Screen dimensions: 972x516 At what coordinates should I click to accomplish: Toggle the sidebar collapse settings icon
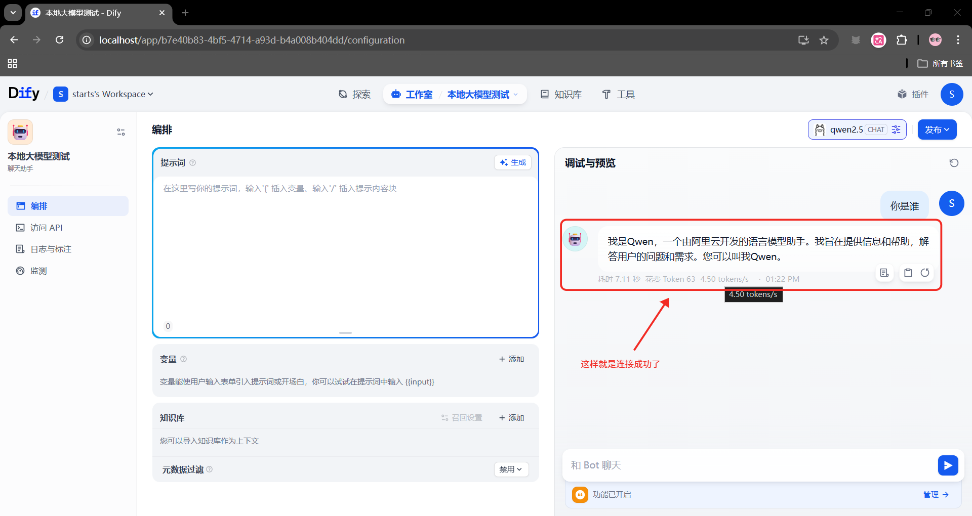(121, 132)
